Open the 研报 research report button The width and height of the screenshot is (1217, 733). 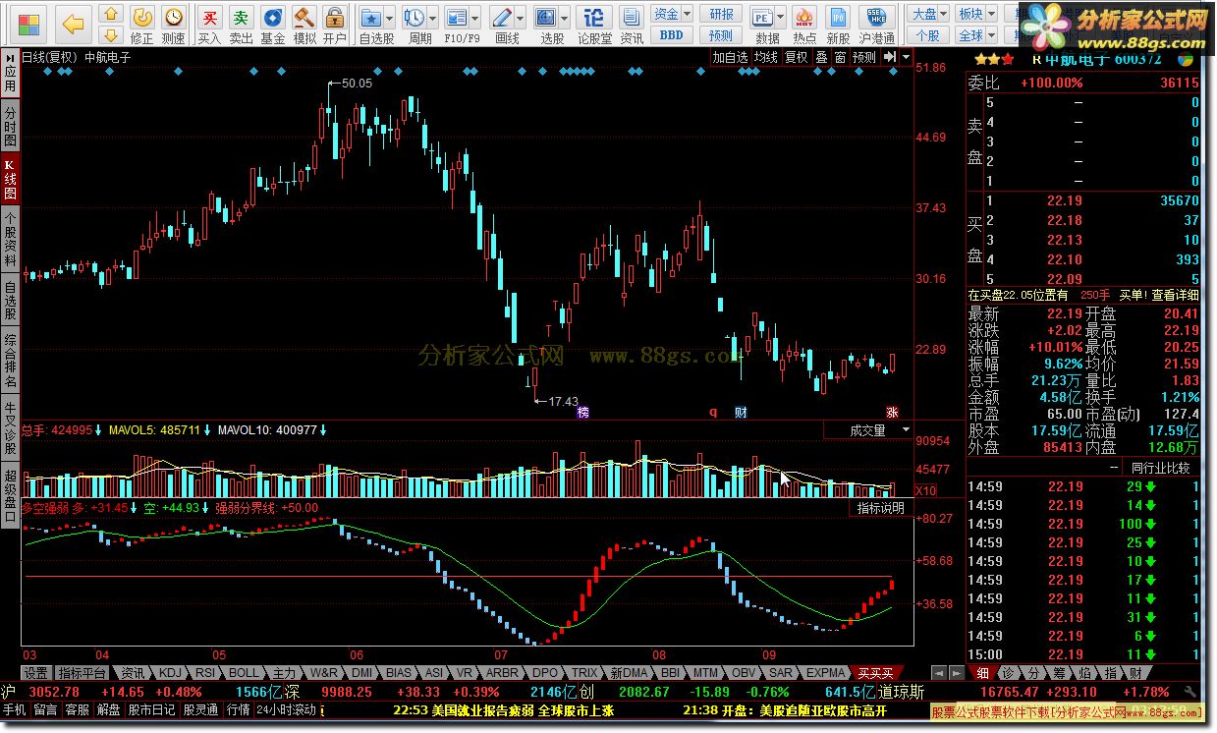(x=721, y=14)
